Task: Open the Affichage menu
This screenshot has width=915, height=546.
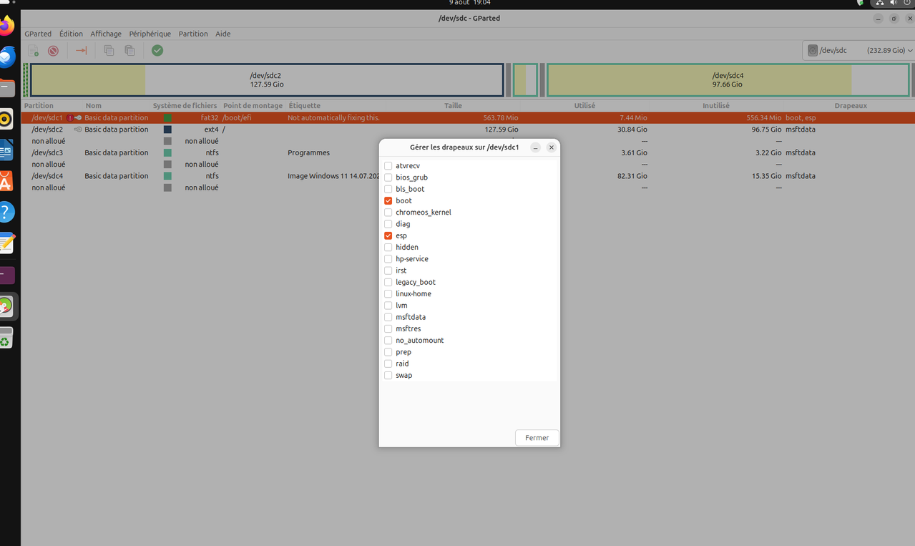Action: point(106,34)
